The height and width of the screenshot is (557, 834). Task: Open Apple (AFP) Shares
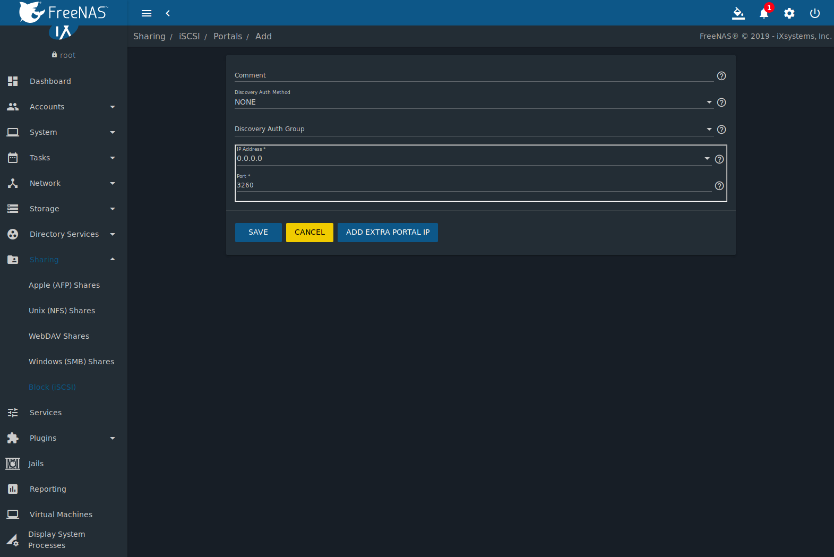click(x=64, y=285)
